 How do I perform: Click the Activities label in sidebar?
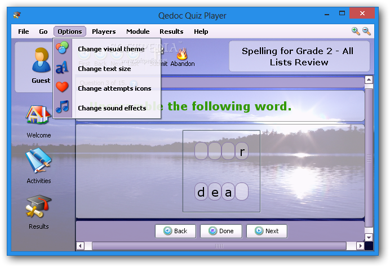[x=39, y=181]
